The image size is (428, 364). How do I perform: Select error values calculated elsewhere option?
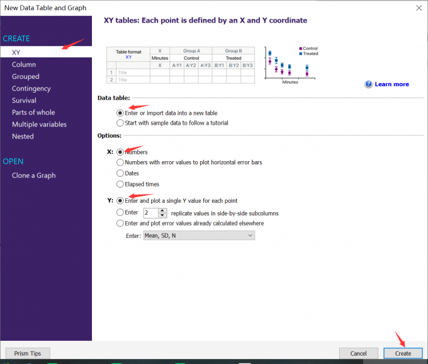pyautogui.click(x=120, y=223)
